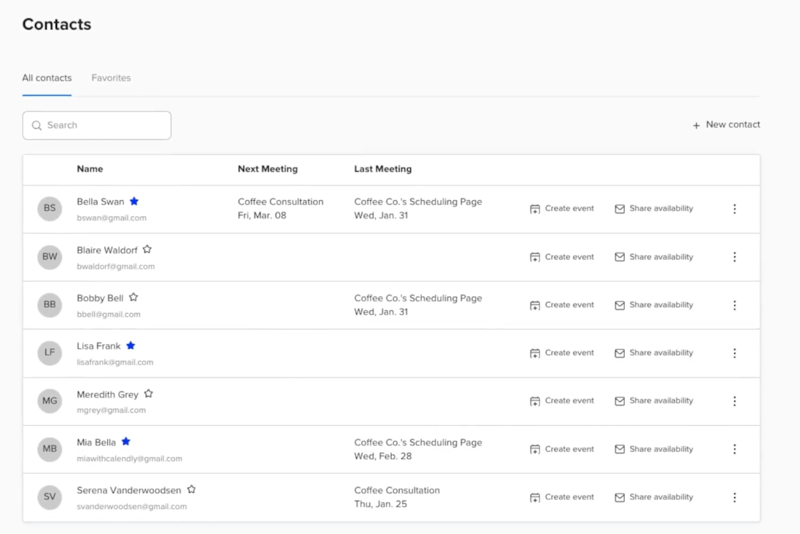Click the BW avatar circle
This screenshot has height=534, width=800.
tap(49, 257)
